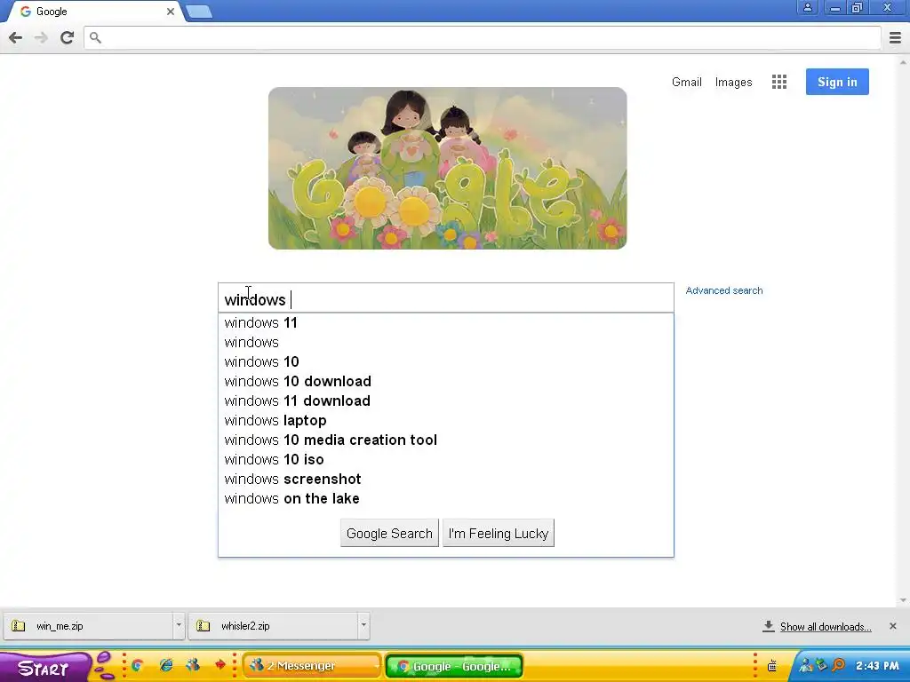Image resolution: width=910 pixels, height=682 pixels.
Task: Click the Google doodle image
Action: coord(448,168)
